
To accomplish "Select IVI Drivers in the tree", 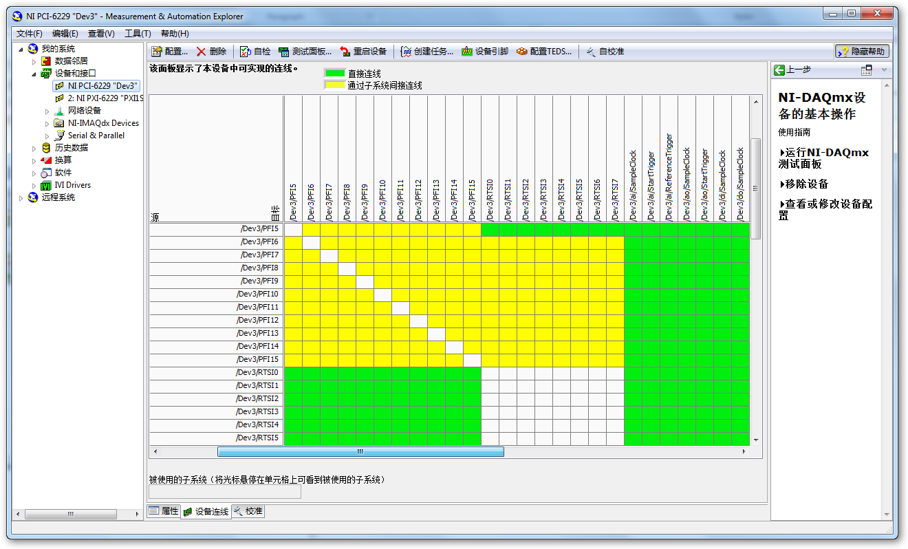I will click(72, 185).
